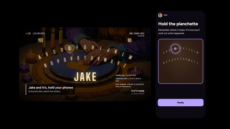Click the Jake username on the phone
Screen dimensions: 230x129
165,15
